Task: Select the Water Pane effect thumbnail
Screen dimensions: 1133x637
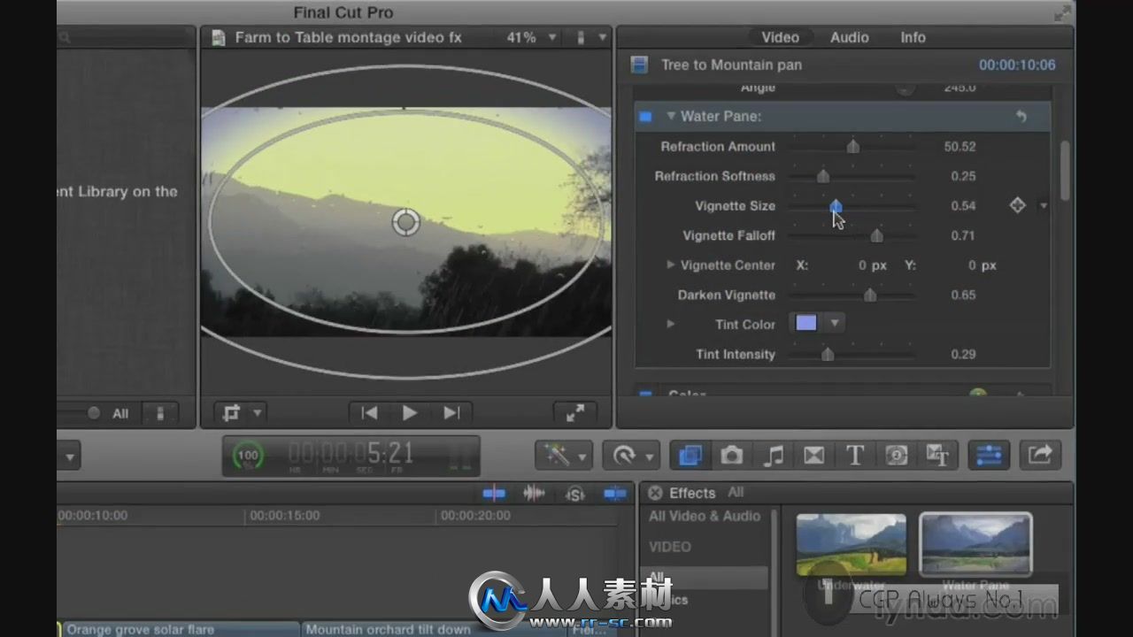Action: [x=975, y=544]
